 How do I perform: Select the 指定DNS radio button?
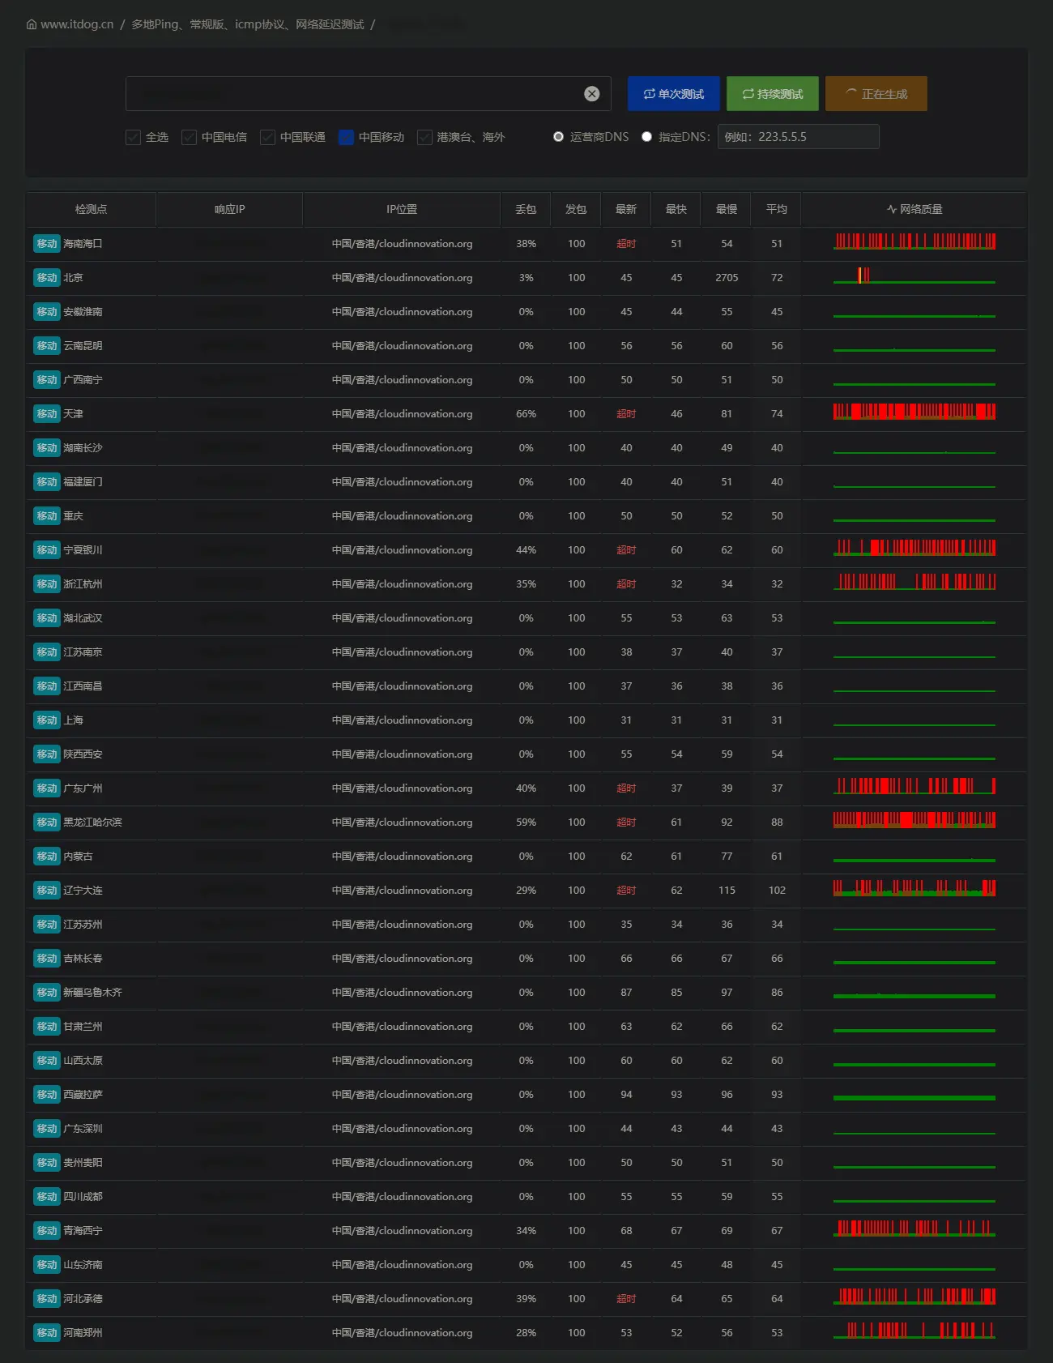(x=646, y=137)
